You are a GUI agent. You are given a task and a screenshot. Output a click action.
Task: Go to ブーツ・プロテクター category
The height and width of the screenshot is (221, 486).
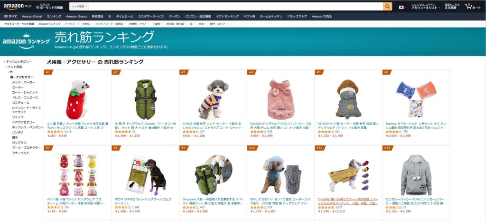(x=27, y=148)
